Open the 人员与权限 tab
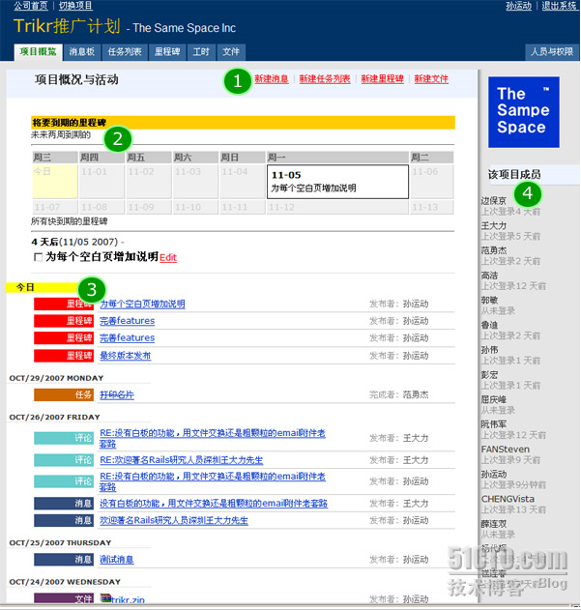 pyautogui.click(x=552, y=52)
